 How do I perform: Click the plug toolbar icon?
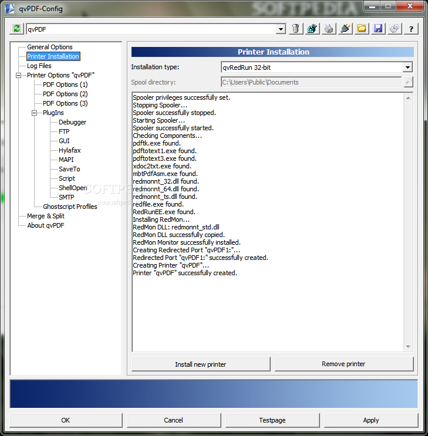pos(345,29)
